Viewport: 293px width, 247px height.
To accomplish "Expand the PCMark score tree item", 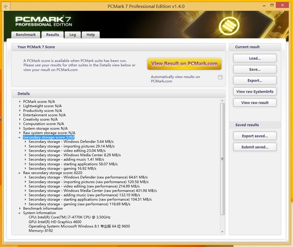I will click(20, 102).
